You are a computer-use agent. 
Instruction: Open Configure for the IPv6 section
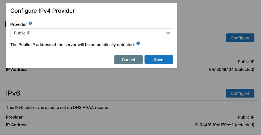pyautogui.click(x=240, y=93)
